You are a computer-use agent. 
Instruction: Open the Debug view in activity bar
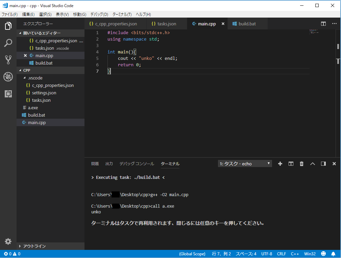[8, 77]
